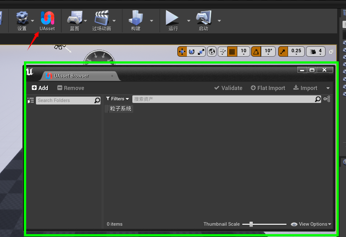Click the Add button
The image size is (346, 237).
tap(40, 88)
